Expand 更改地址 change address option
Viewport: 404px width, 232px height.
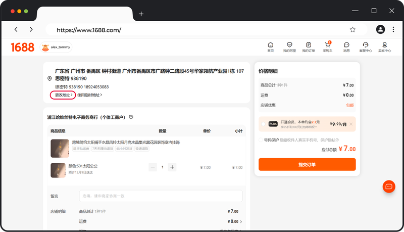point(63,95)
